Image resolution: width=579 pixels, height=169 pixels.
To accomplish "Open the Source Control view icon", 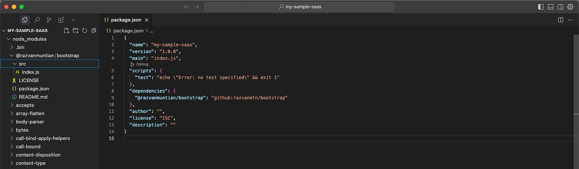I will pyautogui.click(x=49, y=19).
